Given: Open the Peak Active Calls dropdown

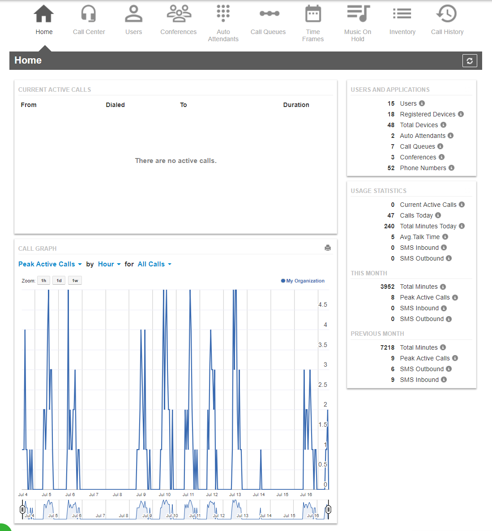Looking at the screenshot, I should [x=50, y=264].
